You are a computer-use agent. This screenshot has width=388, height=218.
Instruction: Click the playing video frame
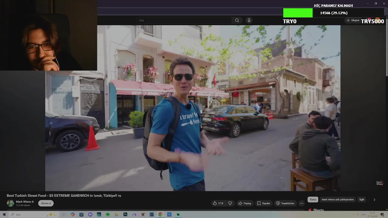point(193,108)
